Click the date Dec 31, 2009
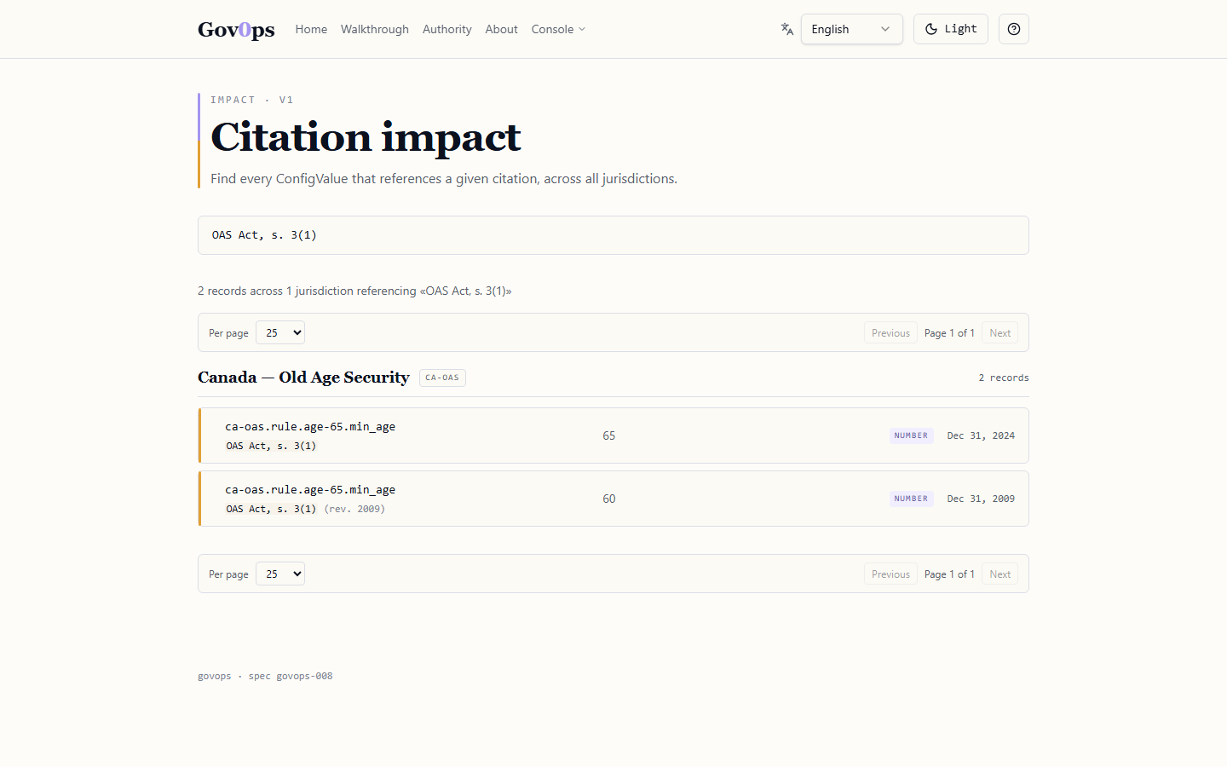Screen dimensions: 1227x767 point(981,499)
